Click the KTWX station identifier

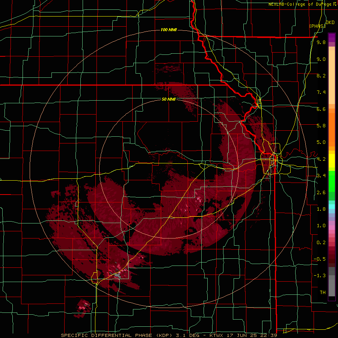[216, 335]
